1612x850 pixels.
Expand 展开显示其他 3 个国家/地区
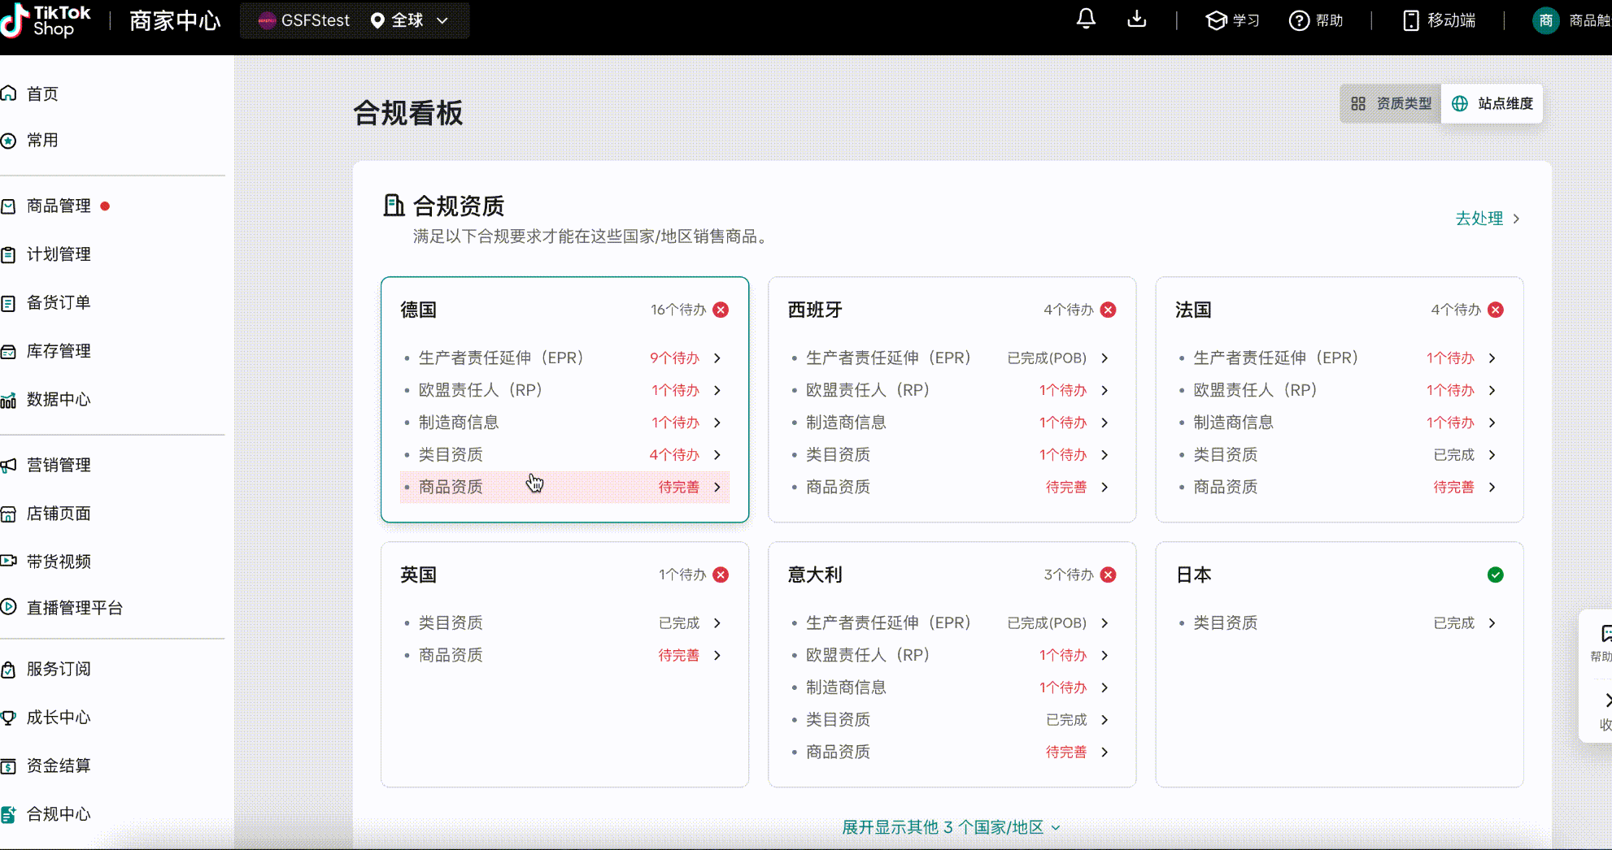[x=951, y=827]
